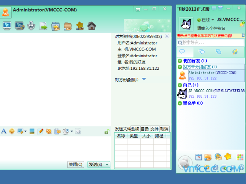Open the chat window menu button in title bar
Screen dimensions: 246x184
[138, 10]
